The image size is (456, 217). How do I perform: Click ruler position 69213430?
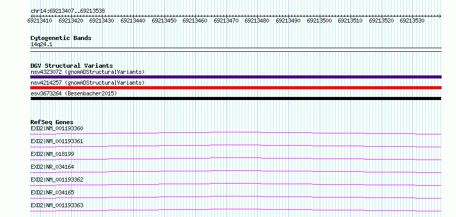pos(102,21)
